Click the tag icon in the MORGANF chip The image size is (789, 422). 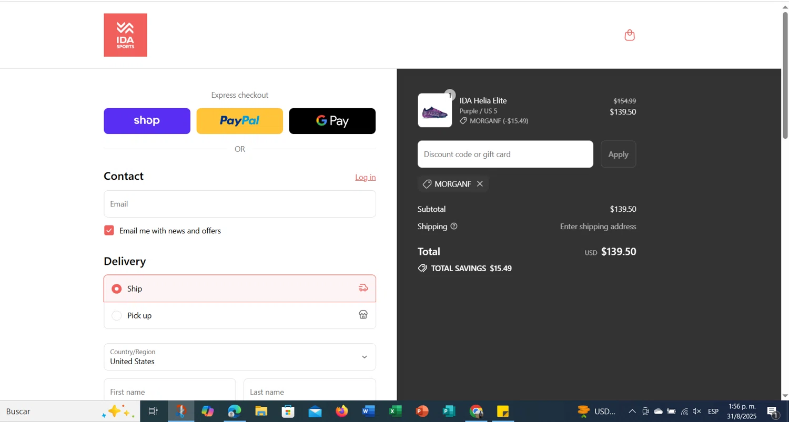[x=427, y=184]
